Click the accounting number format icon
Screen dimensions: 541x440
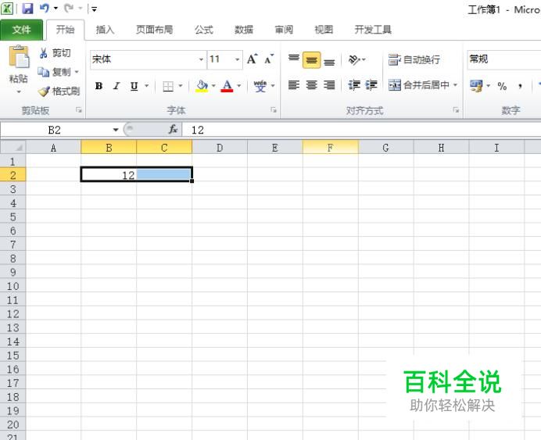476,86
